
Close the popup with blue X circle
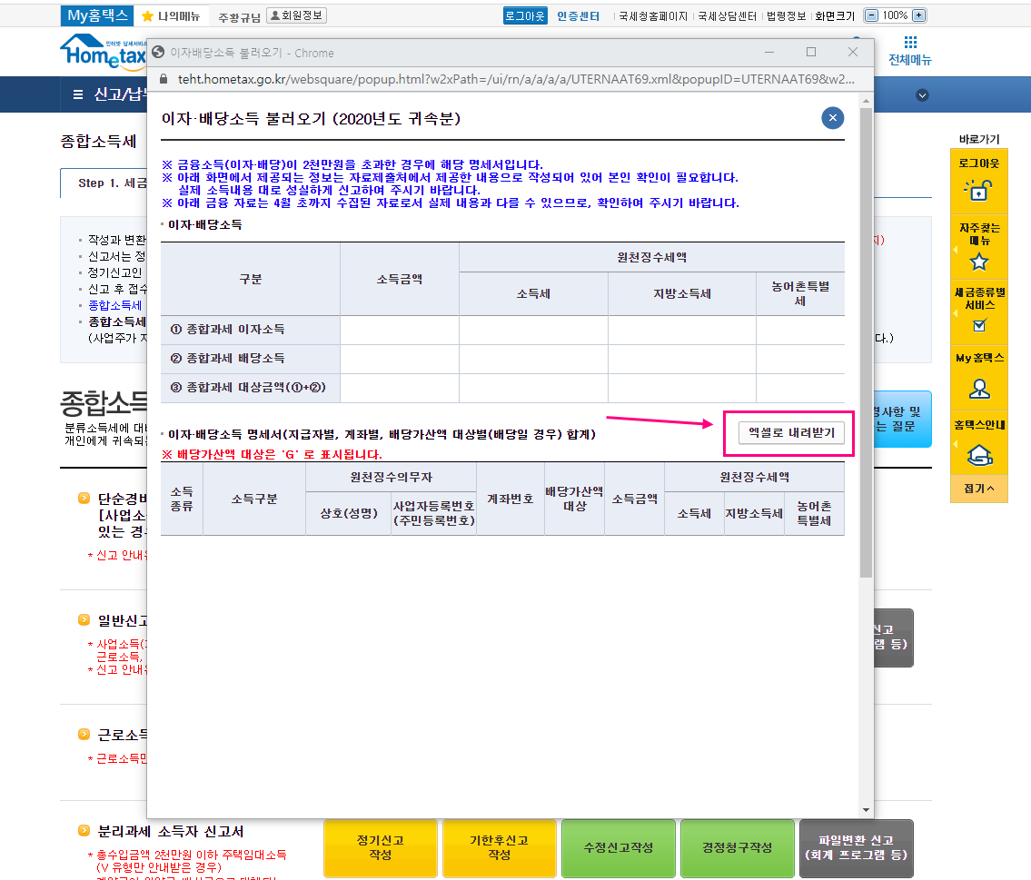(832, 118)
